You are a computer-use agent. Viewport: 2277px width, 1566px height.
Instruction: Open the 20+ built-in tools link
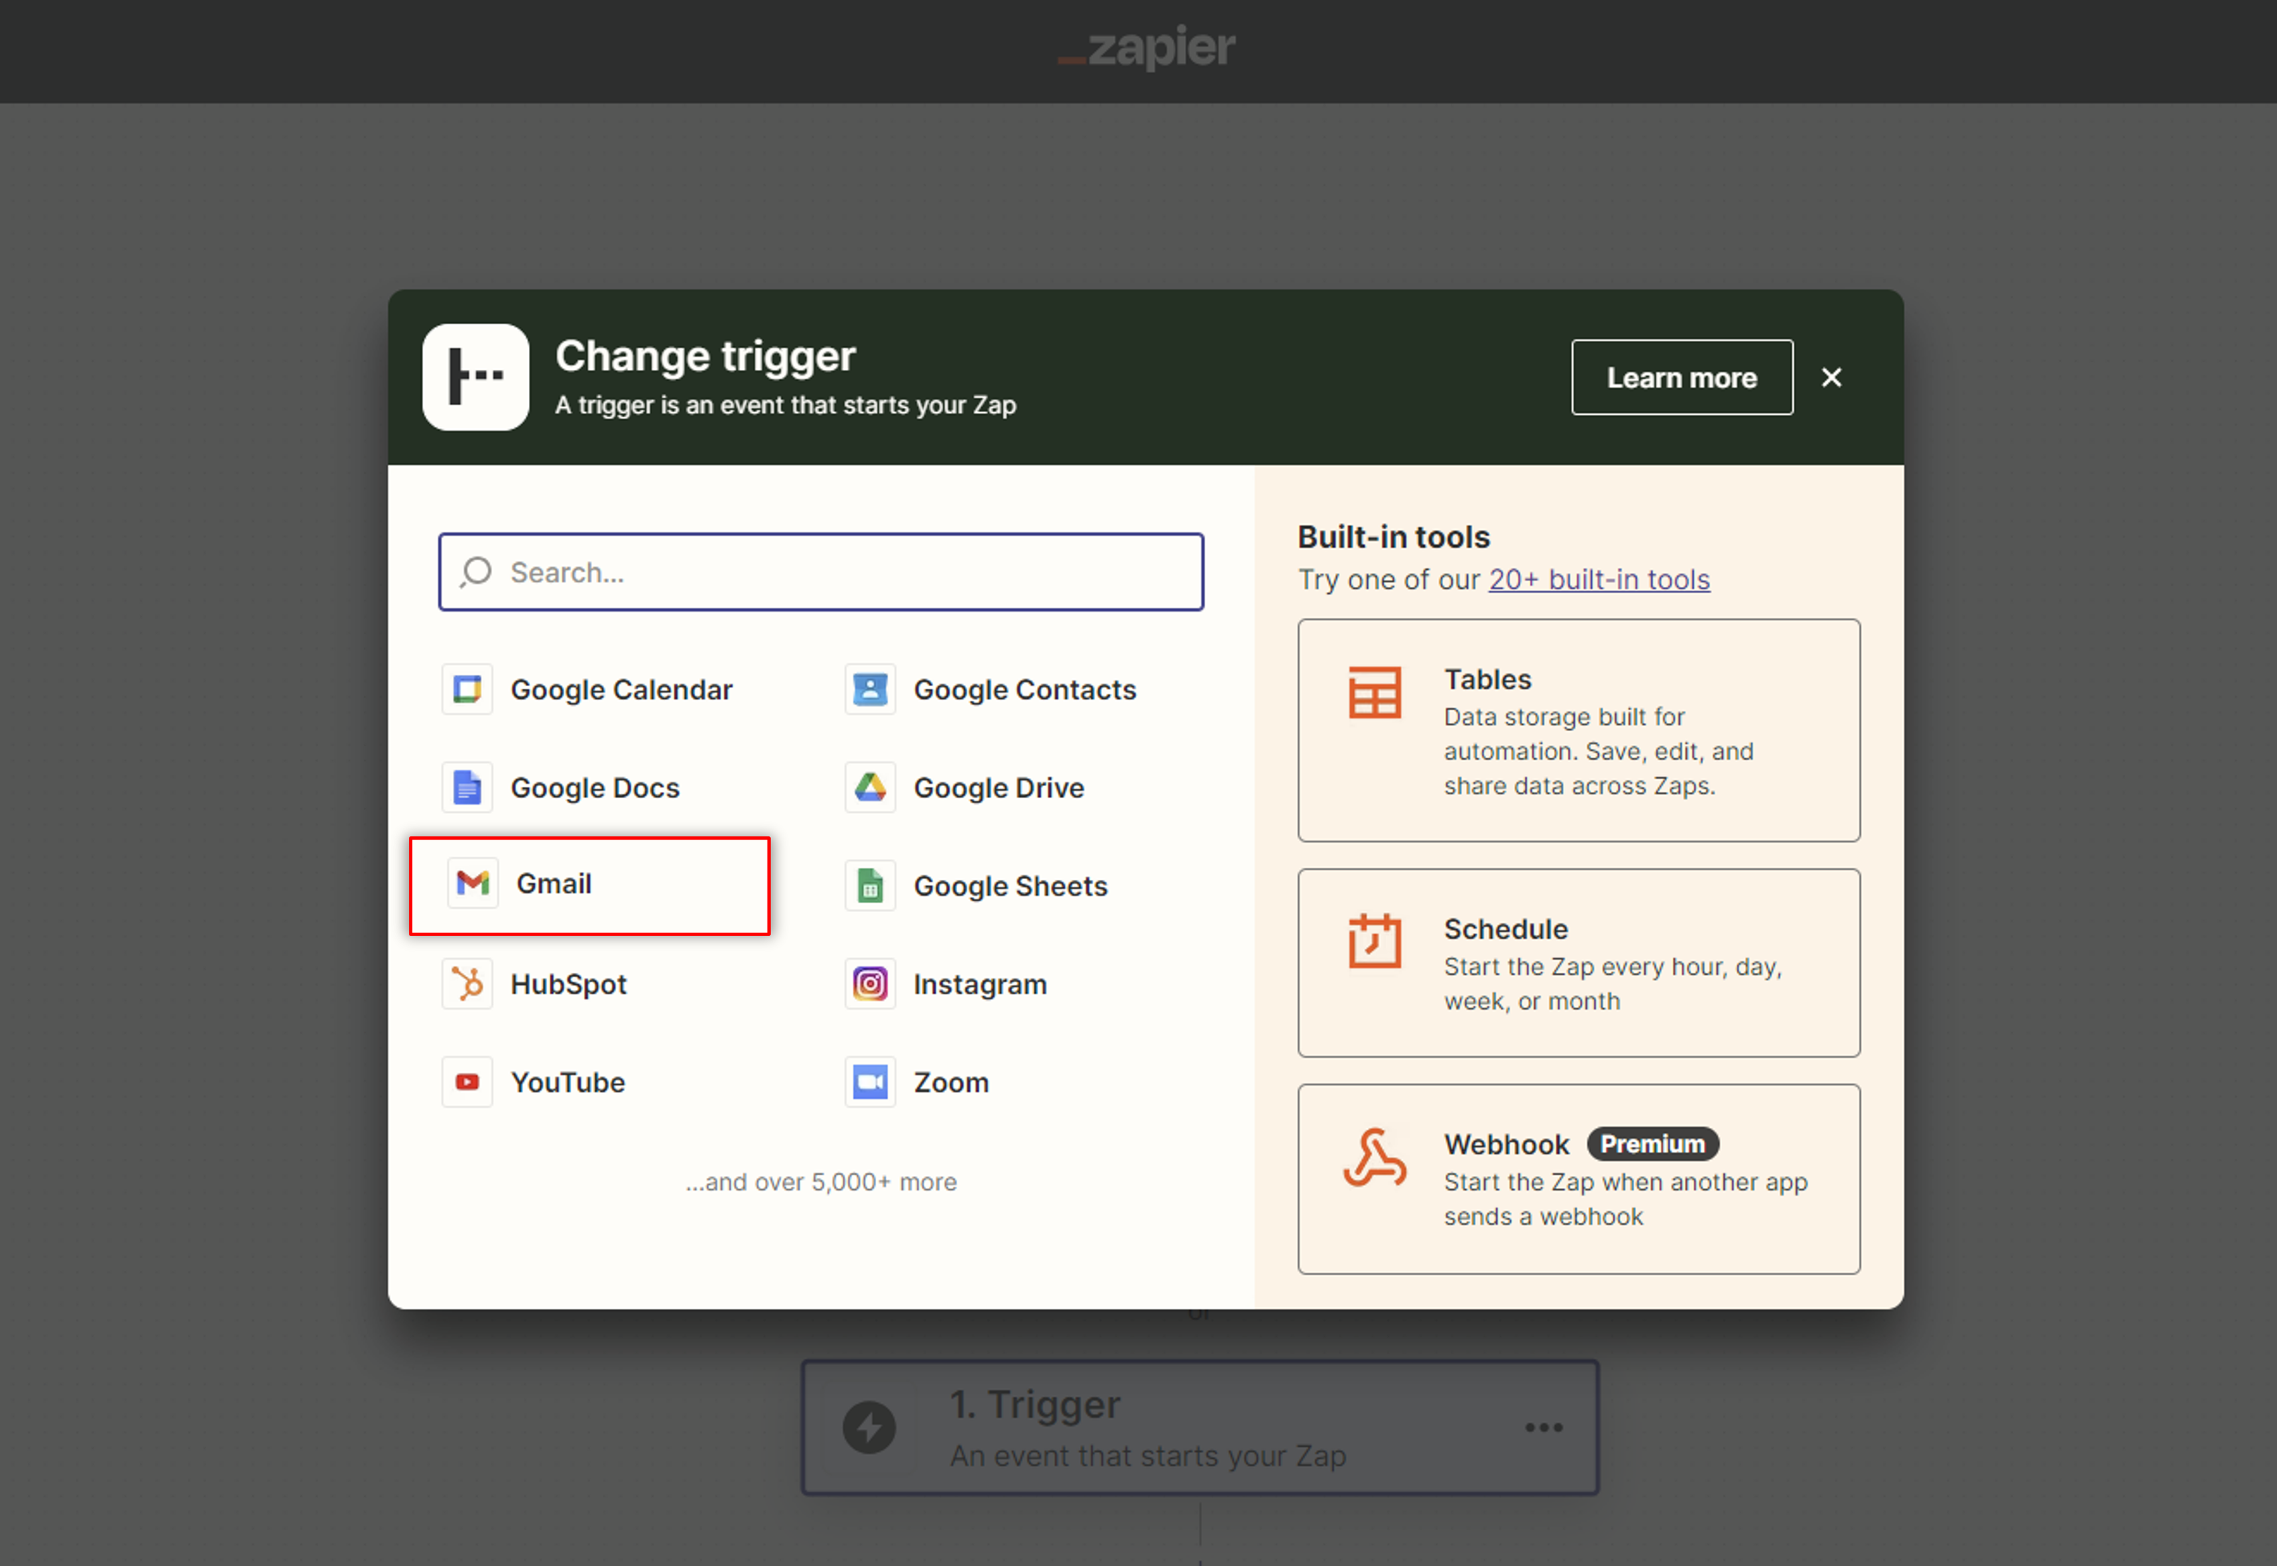(1600, 580)
